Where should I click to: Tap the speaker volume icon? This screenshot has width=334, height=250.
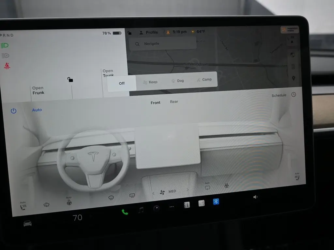click(x=255, y=197)
